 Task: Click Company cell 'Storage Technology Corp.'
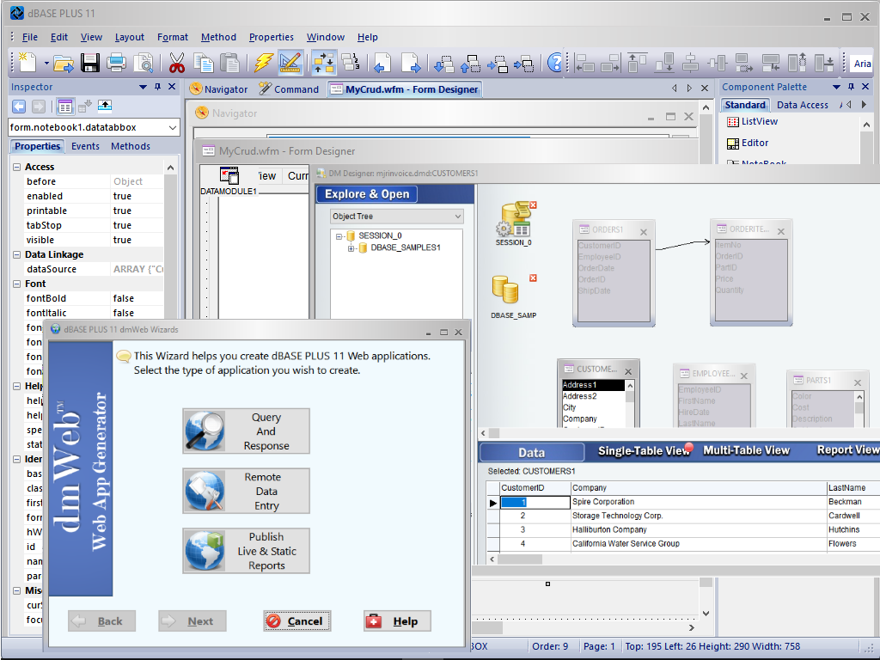[x=698, y=516]
